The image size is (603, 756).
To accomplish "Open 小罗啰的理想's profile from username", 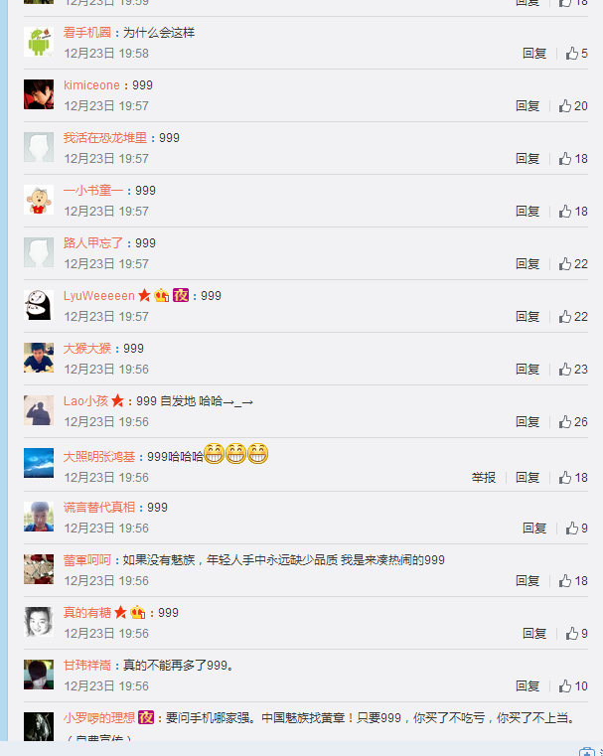I will coord(98,718).
